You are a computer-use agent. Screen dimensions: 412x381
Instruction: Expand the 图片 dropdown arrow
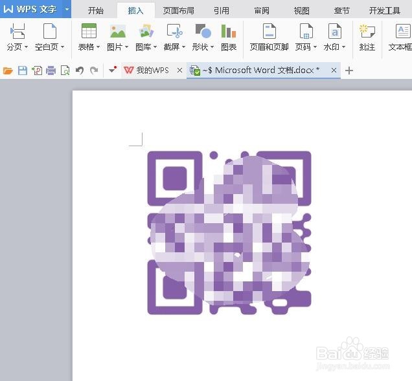click(126, 47)
